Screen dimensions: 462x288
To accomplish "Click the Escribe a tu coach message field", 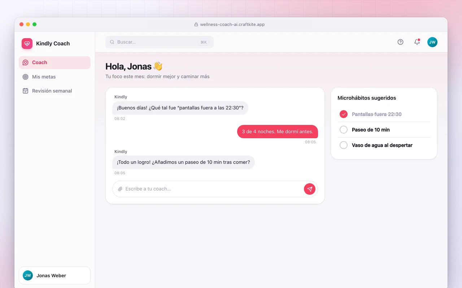I will (x=215, y=189).
